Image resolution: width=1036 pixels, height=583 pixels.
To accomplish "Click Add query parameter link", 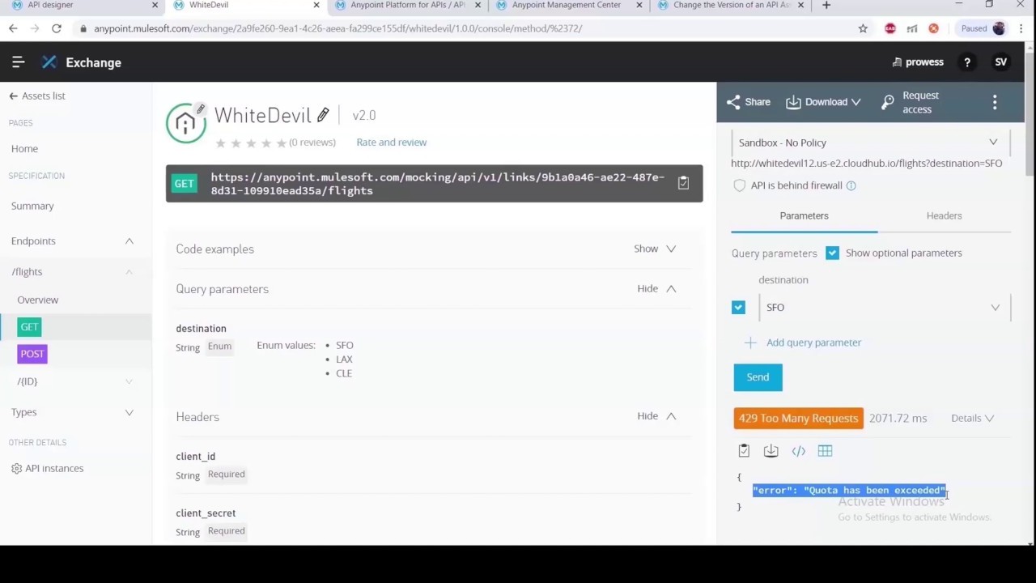I will tap(813, 343).
